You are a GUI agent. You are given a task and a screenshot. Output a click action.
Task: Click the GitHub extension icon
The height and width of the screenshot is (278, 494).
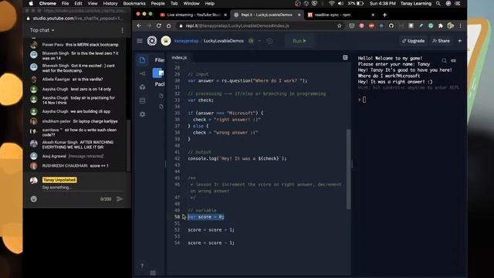tap(391, 25)
